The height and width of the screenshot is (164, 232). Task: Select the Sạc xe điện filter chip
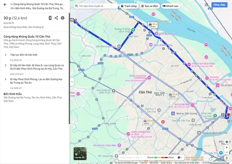(x=150, y=6)
